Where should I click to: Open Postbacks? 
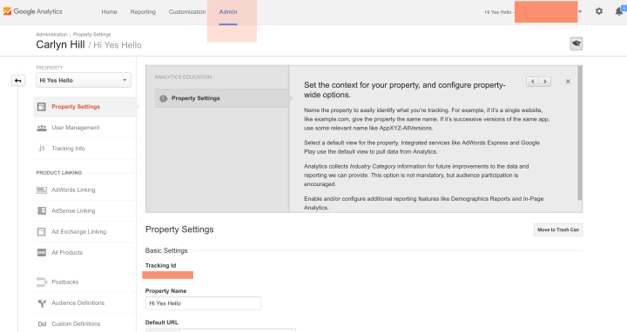tap(64, 282)
